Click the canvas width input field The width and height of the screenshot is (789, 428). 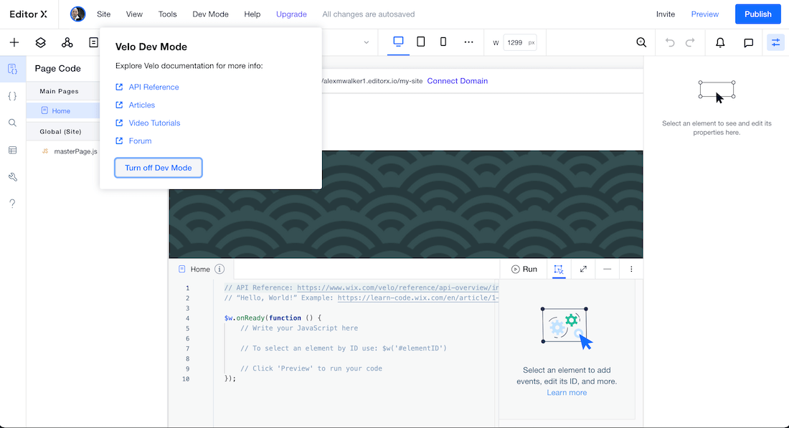click(516, 42)
